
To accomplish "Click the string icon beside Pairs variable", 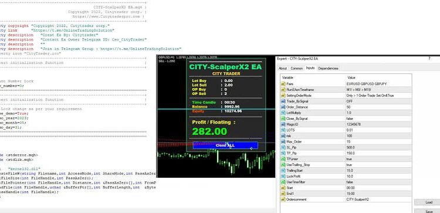I will [283, 84].
